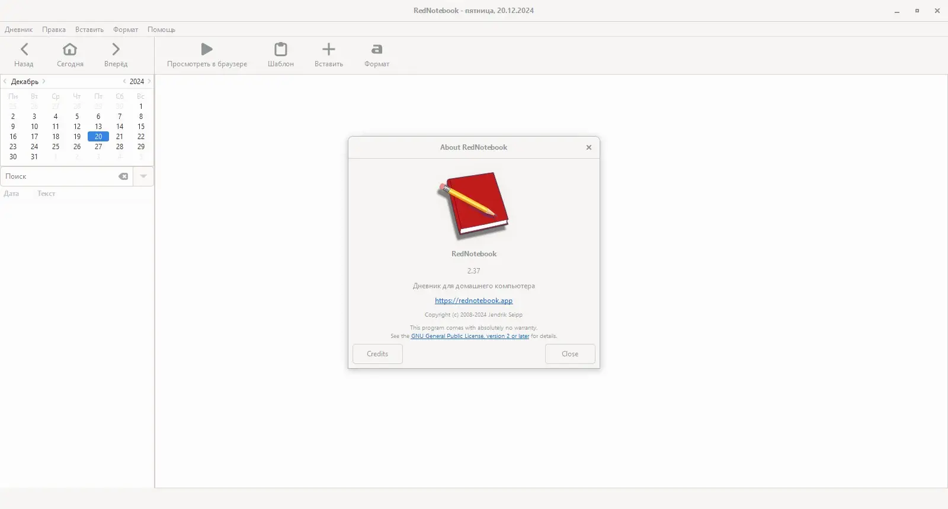Select December 13 in the calendar
The image size is (948, 509).
point(98,127)
